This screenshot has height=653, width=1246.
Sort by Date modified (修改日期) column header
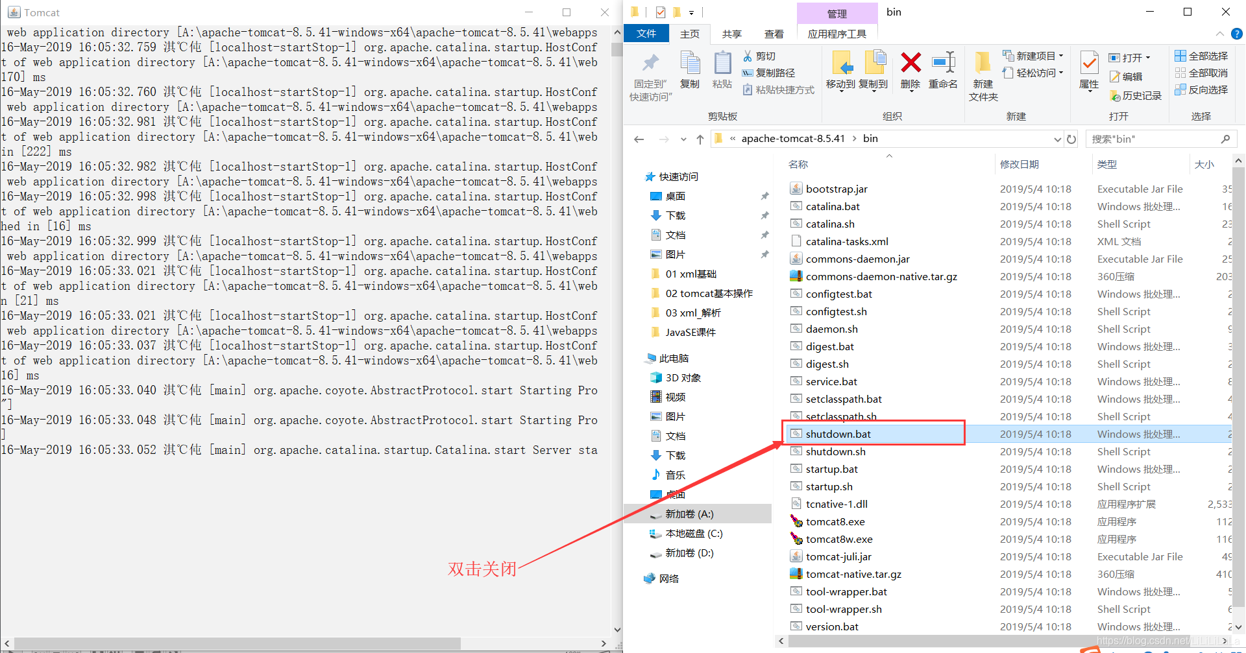(x=1020, y=165)
